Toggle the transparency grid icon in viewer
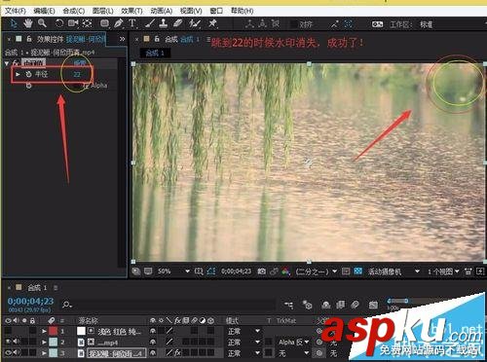This screenshot has height=362, width=487. click(358, 271)
